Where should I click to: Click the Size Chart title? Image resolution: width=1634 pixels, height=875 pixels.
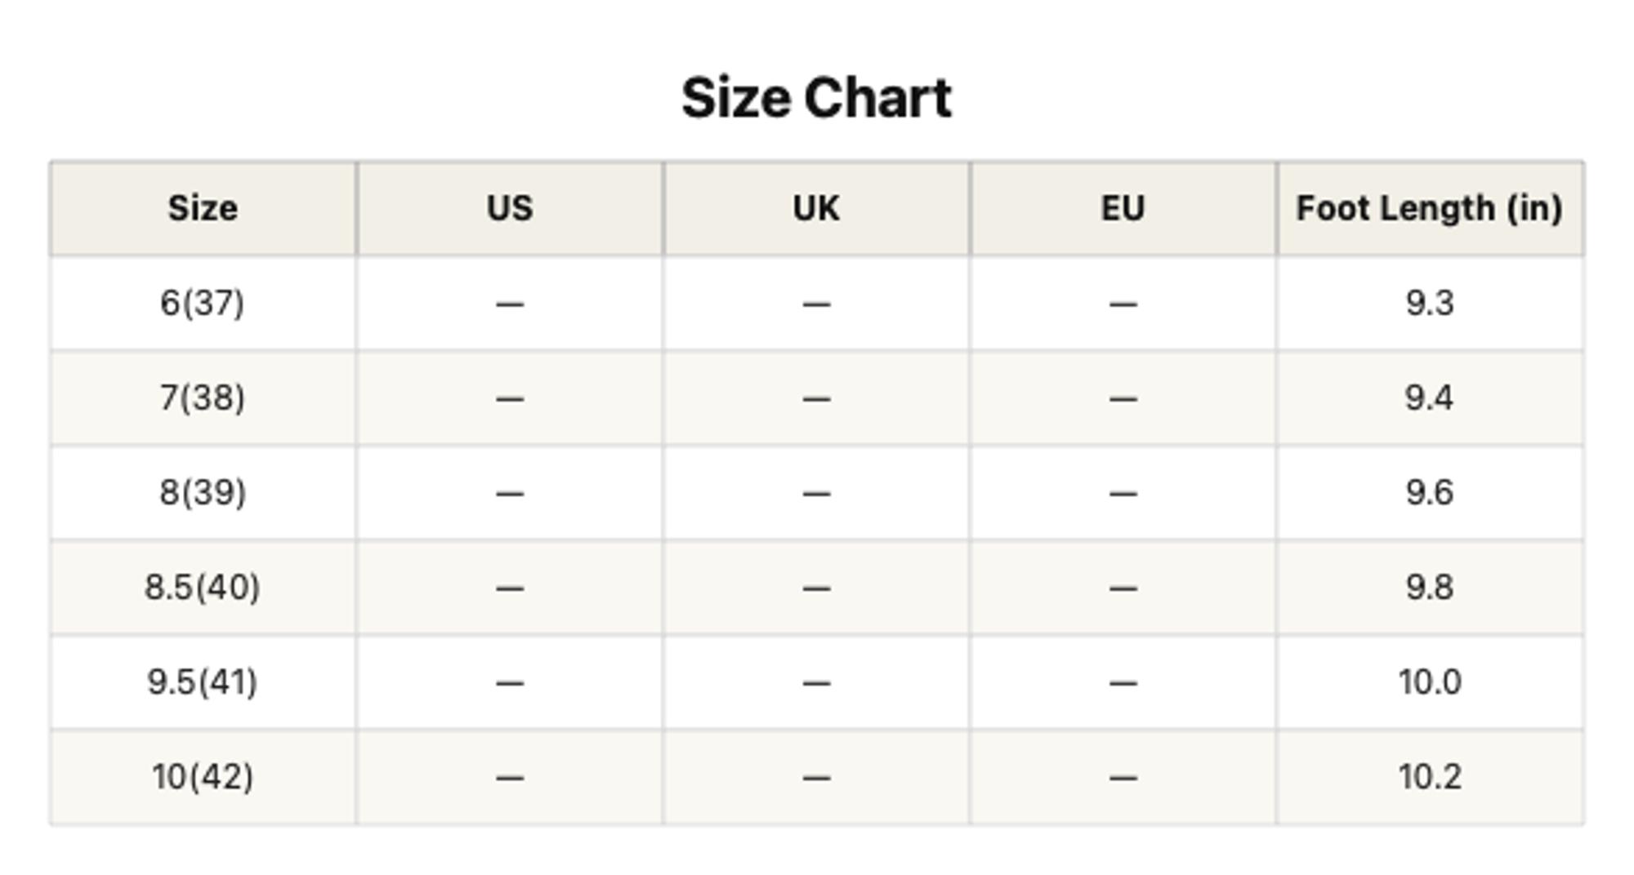[816, 98]
